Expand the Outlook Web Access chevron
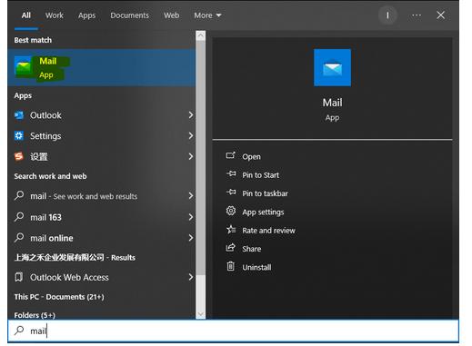 [x=191, y=277]
